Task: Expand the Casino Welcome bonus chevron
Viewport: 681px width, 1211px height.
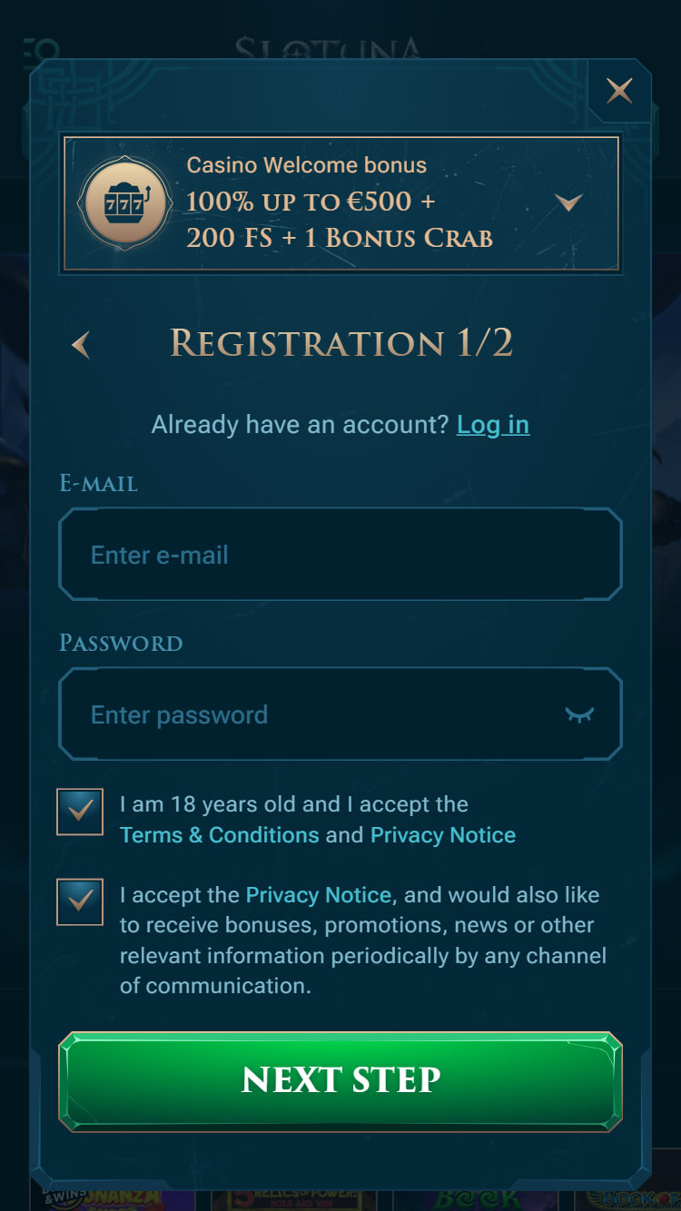Action: coord(568,202)
